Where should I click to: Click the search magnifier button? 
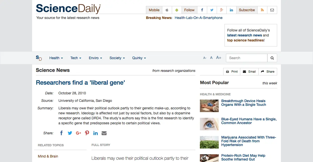click(272, 58)
